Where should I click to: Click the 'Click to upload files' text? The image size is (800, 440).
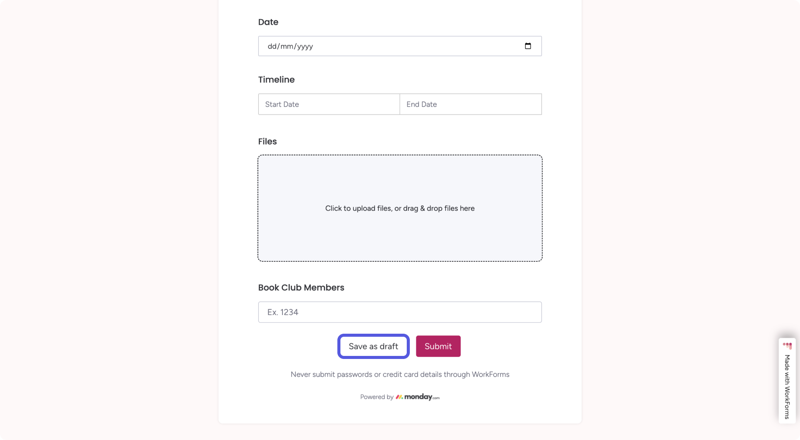click(x=358, y=208)
